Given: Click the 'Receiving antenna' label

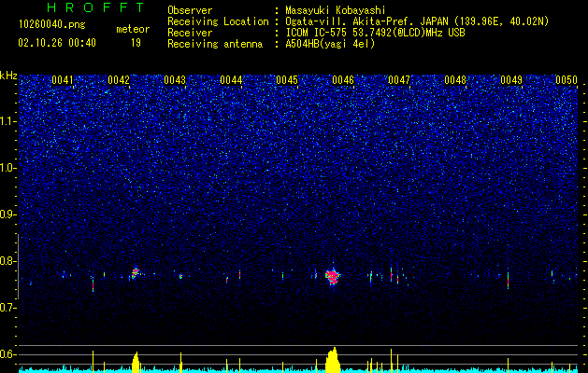Looking at the screenshot, I should coord(215,44).
